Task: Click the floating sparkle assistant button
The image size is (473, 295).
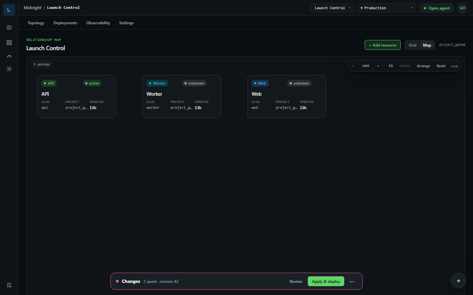Action: coord(459,281)
